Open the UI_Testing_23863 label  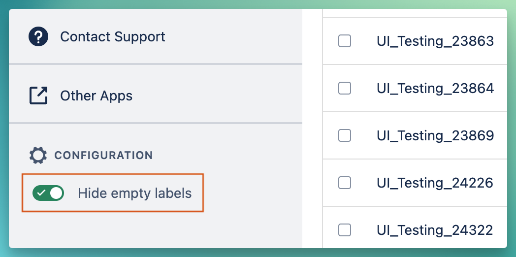(x=435, y=41)
